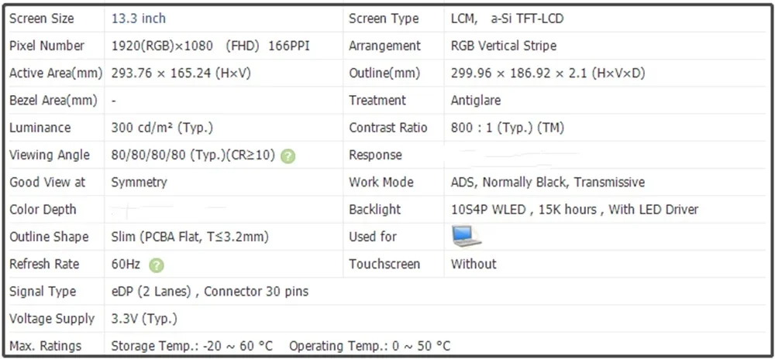This screenshot has width=775, height=359.
Task: Click the laptop icon in Used for row
Action: click(466, 236)
